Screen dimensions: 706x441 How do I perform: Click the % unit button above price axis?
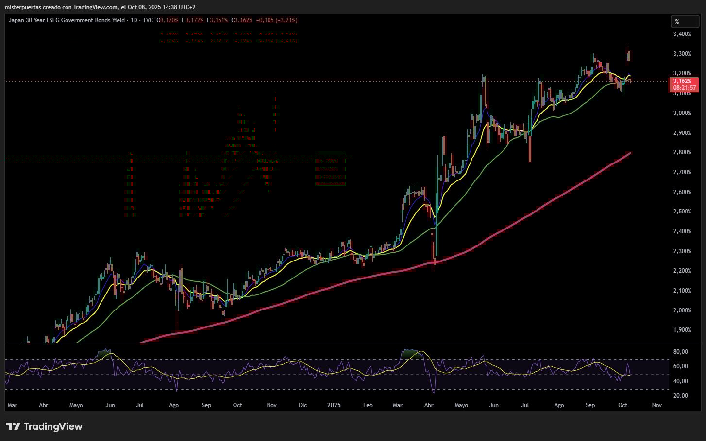point(685,21)
